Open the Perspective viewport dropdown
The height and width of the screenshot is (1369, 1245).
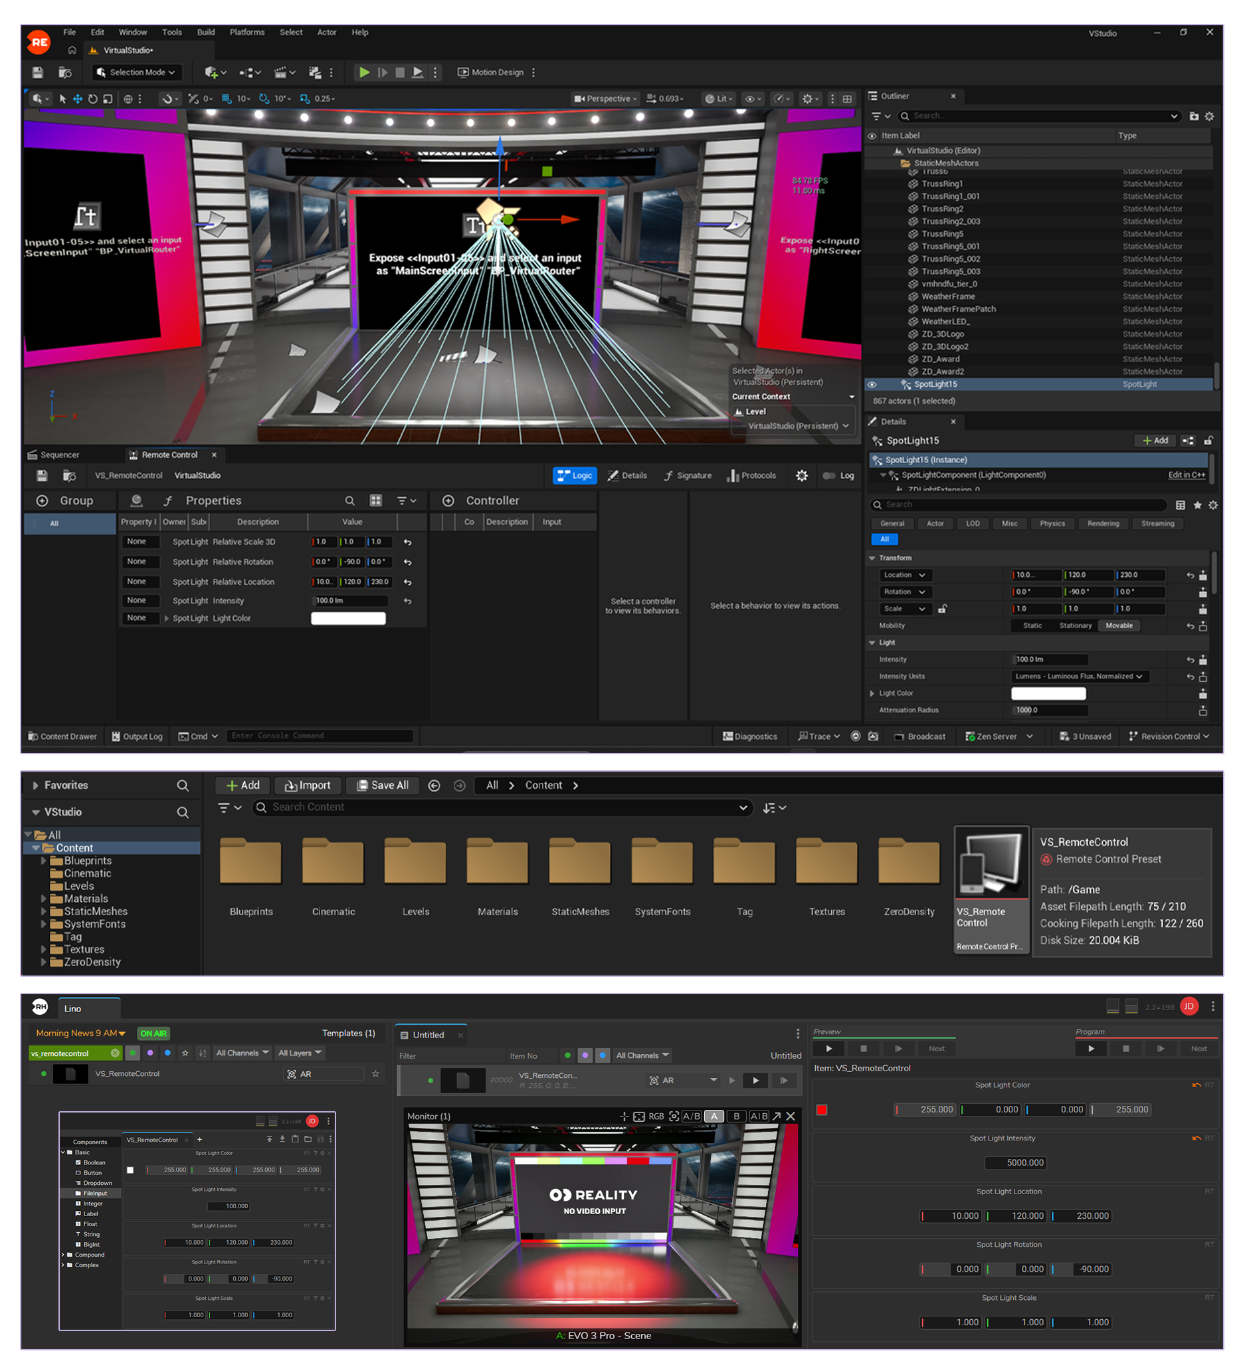coord(605,98)
